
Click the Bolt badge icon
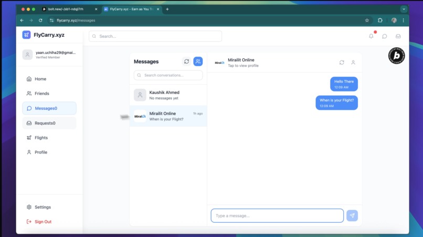point(397,55)
